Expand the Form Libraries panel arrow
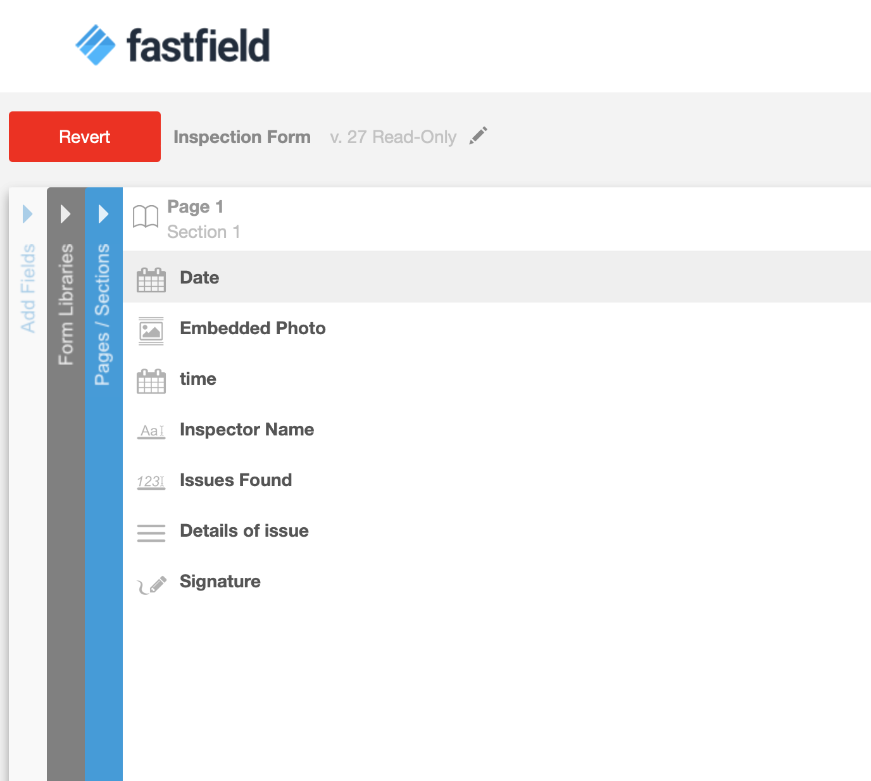 (x=65, y=214)
